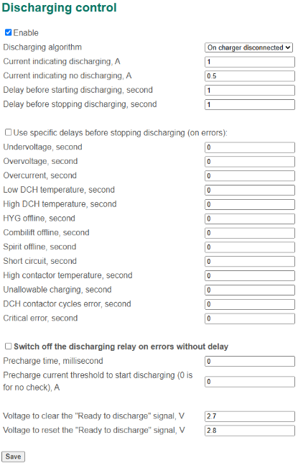Viewport: 298px width, 463px height.
Task: Enable specific delays before stopping discharging
Action: pos(9,132)
